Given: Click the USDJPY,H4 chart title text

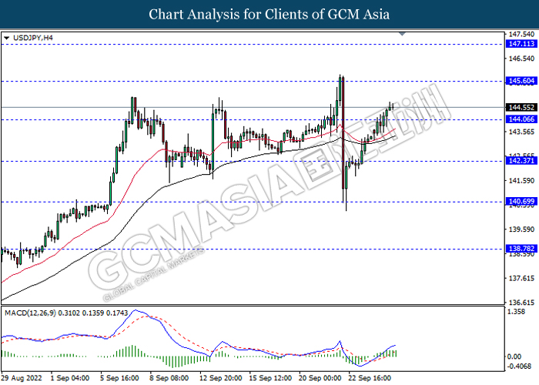Looking at the screenshot, I should tap(33, 38).
